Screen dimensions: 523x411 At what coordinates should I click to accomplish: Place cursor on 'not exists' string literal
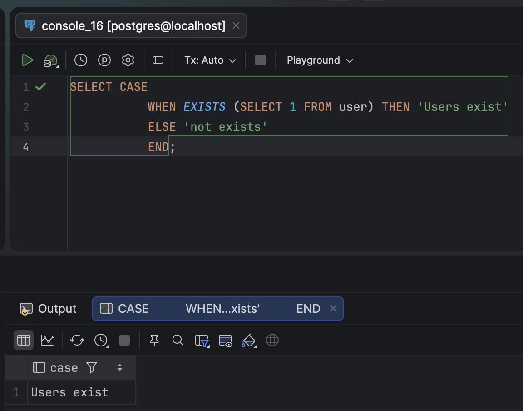point(225,127)
